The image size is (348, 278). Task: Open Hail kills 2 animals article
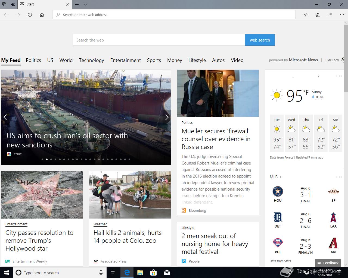[128, 236]
